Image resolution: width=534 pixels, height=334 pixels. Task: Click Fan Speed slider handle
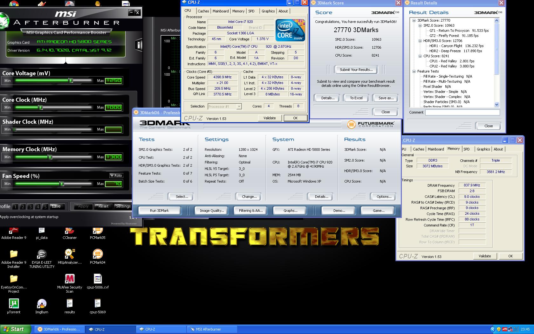click(62, 184)
